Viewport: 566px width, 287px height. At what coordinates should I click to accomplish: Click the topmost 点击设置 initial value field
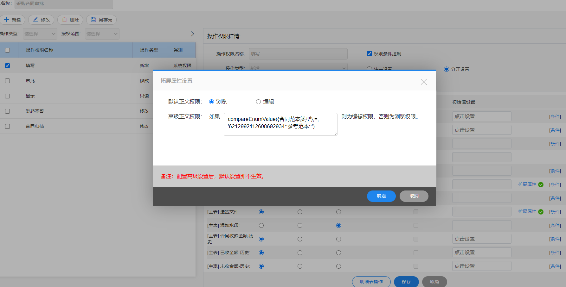pos(482,116)
